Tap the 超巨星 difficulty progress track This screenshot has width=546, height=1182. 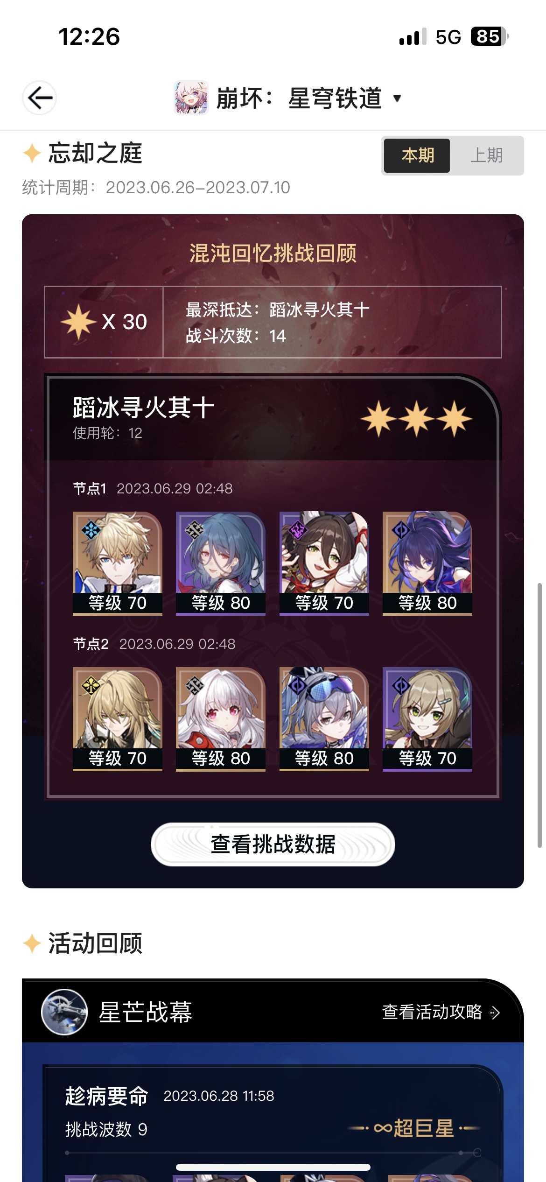tap(273, 1153)
